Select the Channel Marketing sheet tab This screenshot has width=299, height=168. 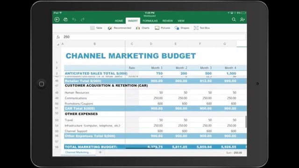(x=78, y=152)
